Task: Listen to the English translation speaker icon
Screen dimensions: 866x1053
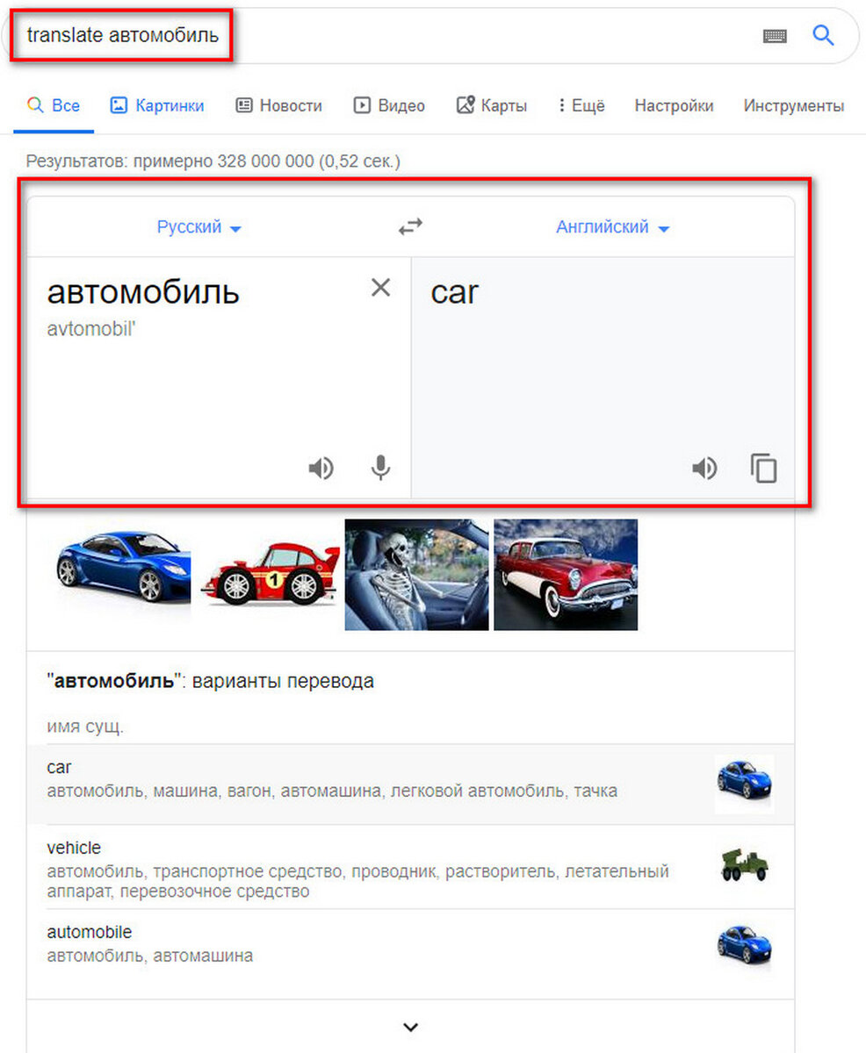Action: tap(704, 468)
